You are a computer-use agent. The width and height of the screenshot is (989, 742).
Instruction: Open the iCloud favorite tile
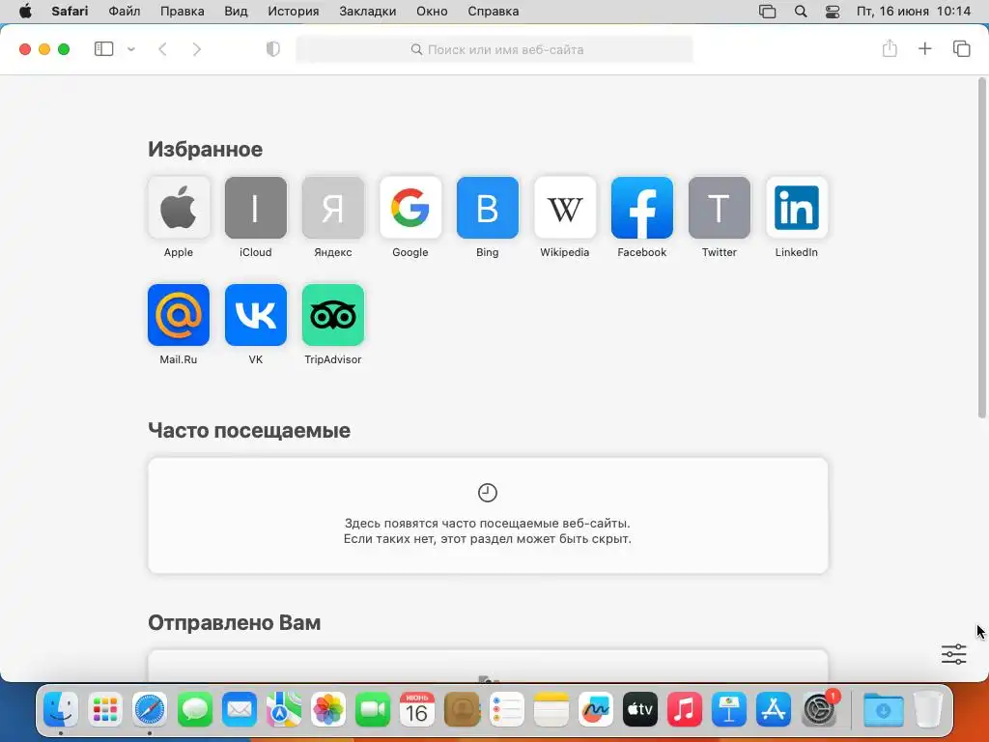[x=255, y=208]
